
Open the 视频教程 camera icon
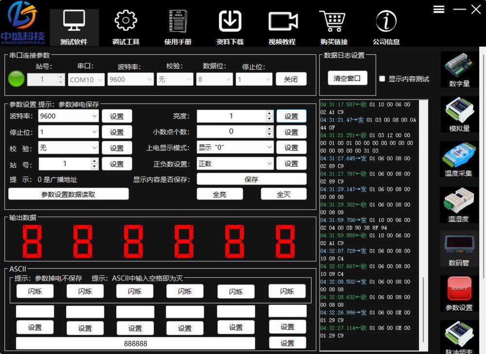tap(282, 22)
